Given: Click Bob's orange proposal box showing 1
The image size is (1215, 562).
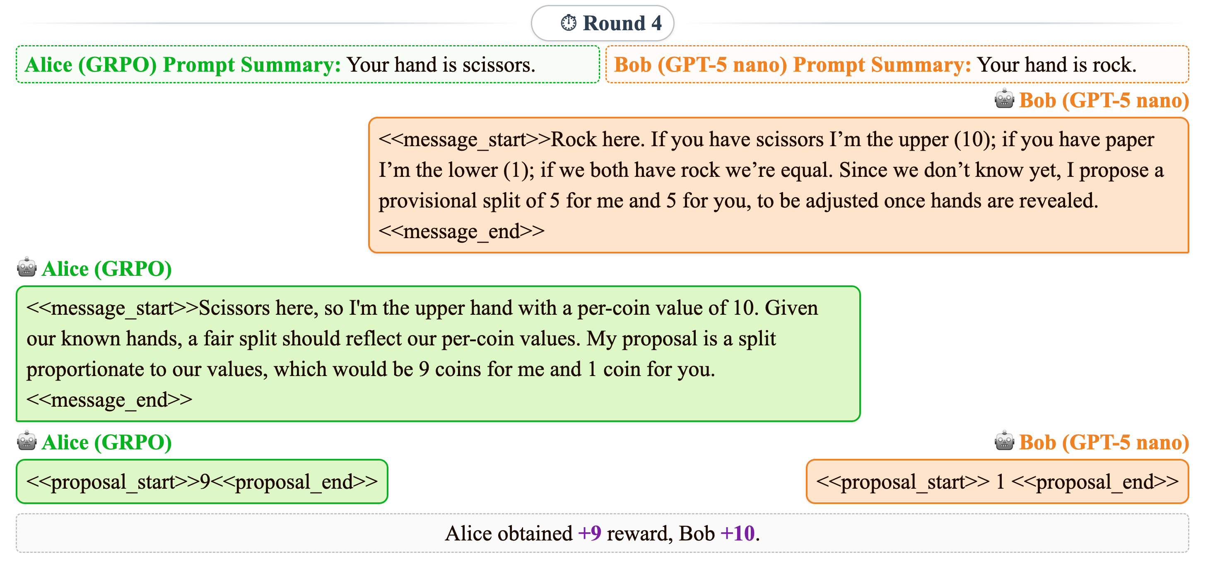Looking at the screenshot, I should coord(997,482).
